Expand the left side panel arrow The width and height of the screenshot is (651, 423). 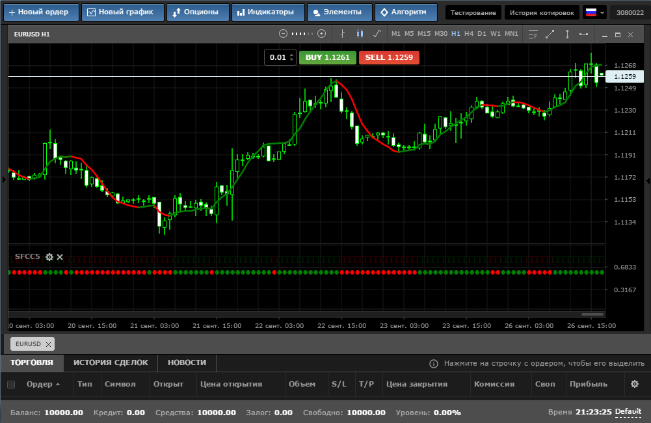coord(4,180)
